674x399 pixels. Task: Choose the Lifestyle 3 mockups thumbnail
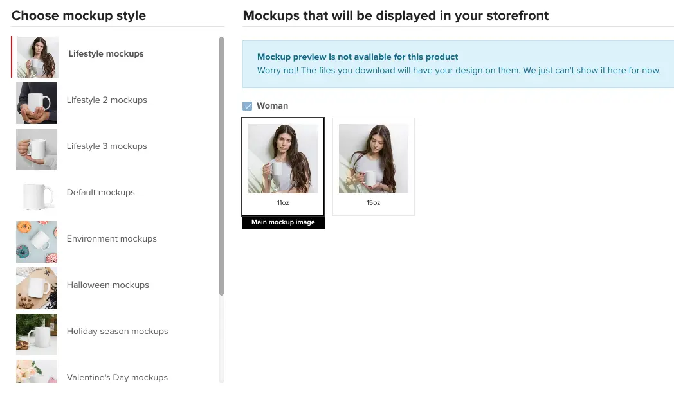click(x=37, y=149)
